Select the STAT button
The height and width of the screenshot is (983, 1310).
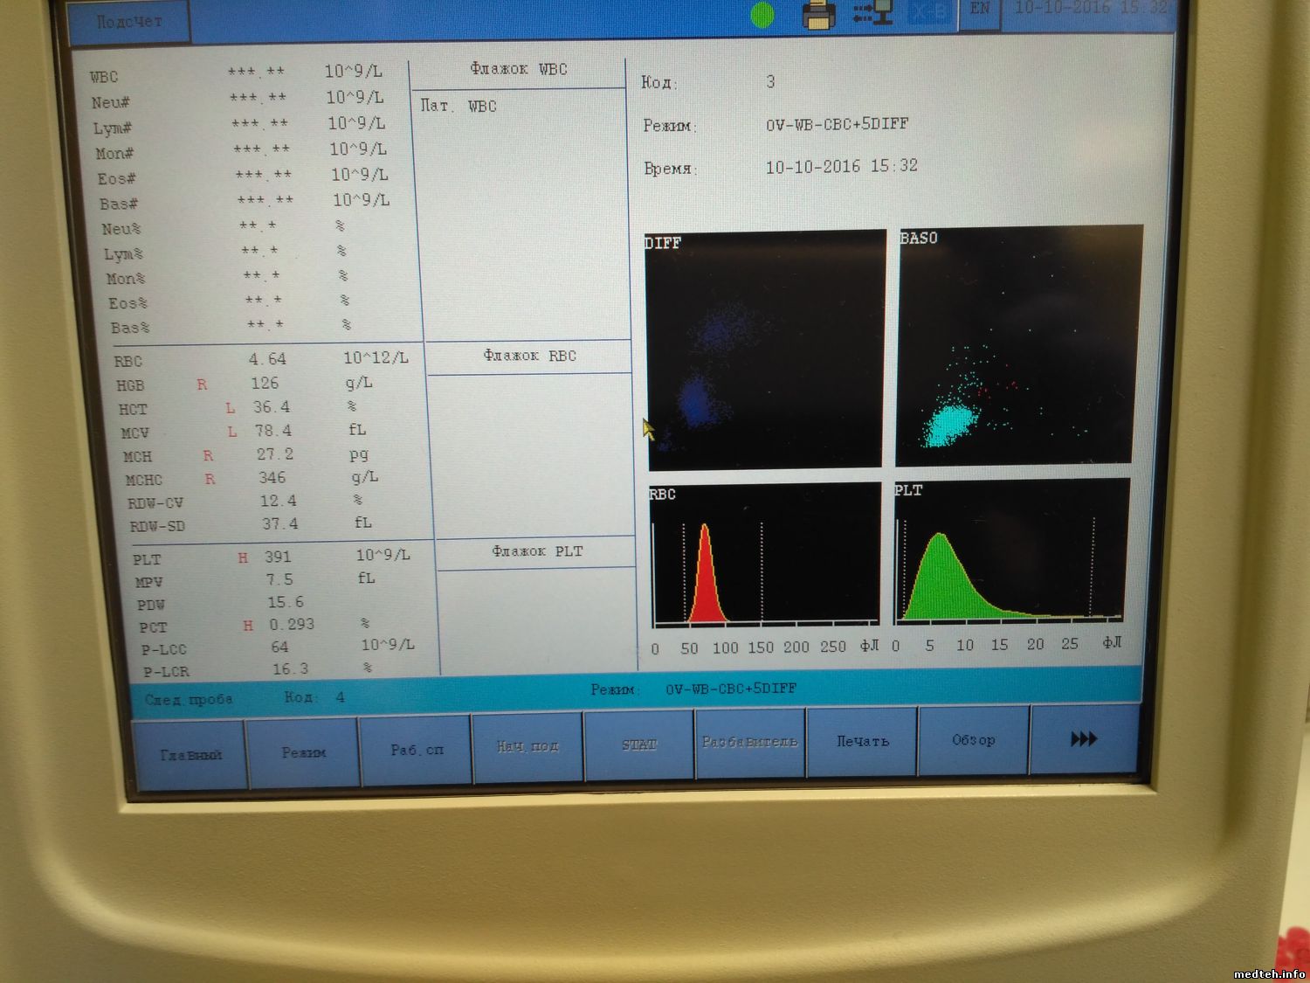coord(638,744)
